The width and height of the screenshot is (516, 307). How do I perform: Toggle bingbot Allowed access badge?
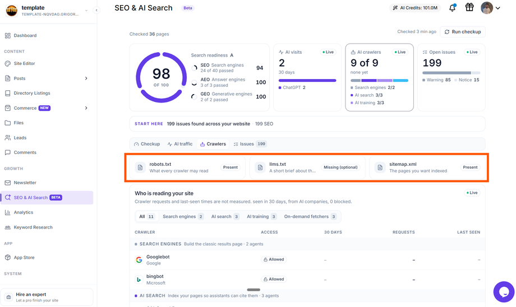point(274,279)
